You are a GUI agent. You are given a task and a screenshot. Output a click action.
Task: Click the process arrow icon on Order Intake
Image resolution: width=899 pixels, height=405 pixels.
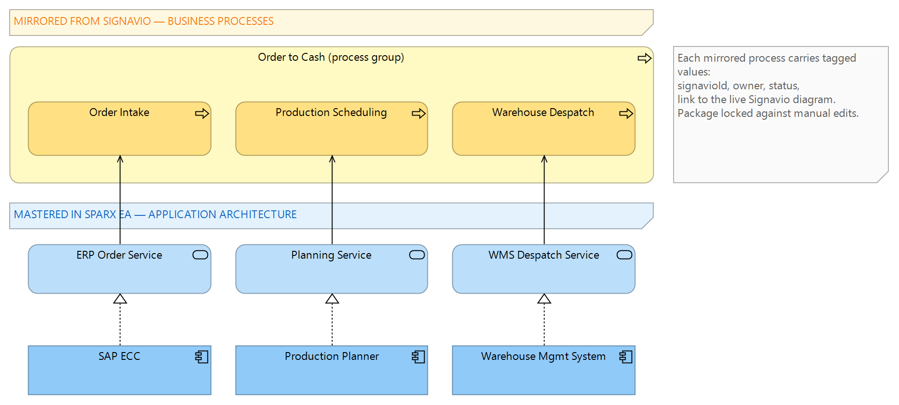[x=202, y=114]
